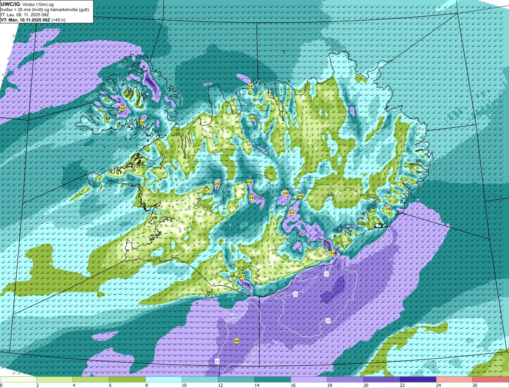Viewport: 509px width, 388px height.
Task: Click the yellow gust label 29
Action: 285,193
